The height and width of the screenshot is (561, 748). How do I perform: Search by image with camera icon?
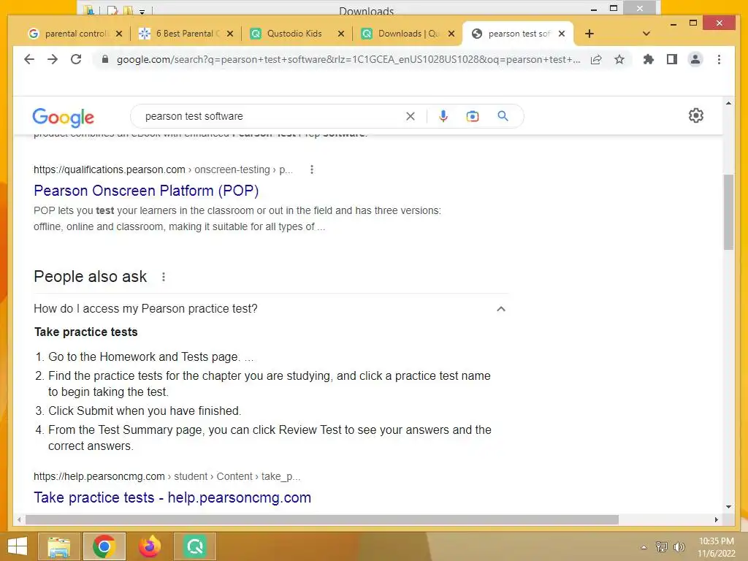[x=473, y=116]
